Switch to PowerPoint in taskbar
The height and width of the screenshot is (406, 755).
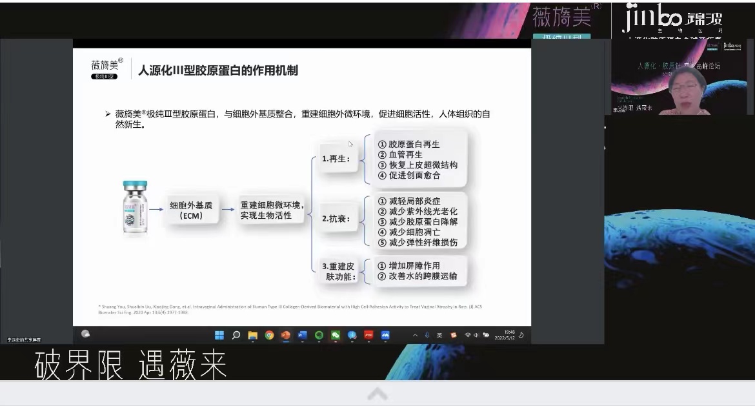coord(285,335)
